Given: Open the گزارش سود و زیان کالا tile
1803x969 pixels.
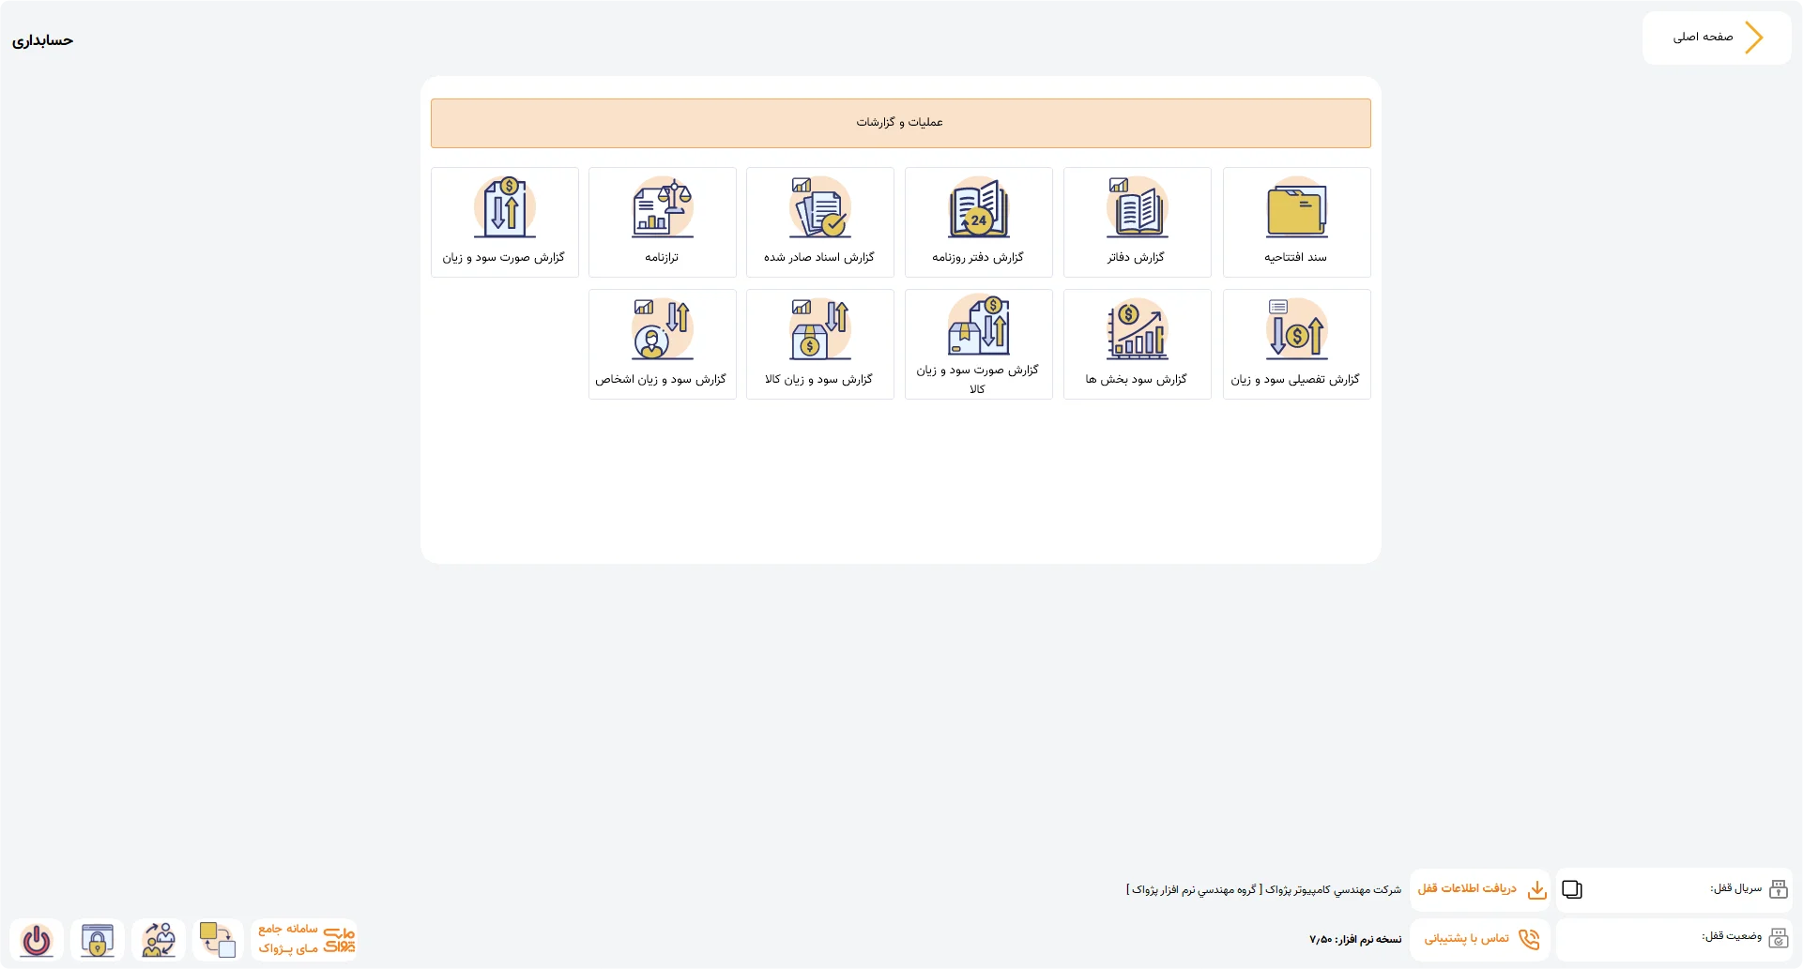Looking at the screenshot, I should pos(819,344).
